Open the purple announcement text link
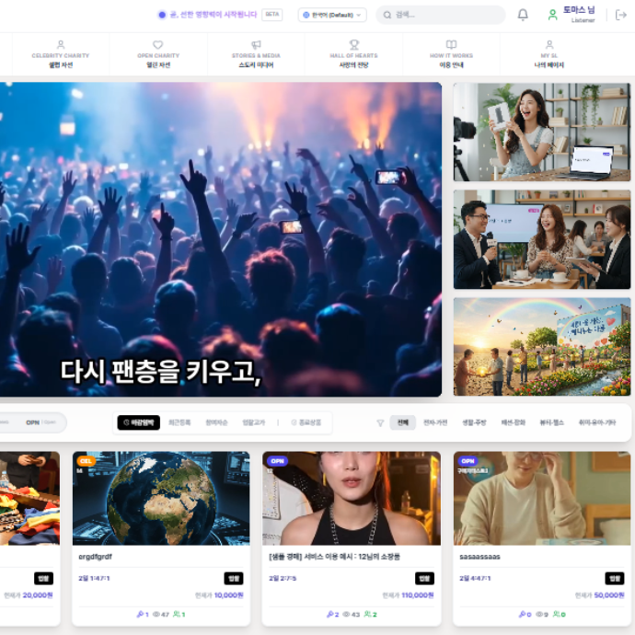635x635 pixels. pos(214,15)
